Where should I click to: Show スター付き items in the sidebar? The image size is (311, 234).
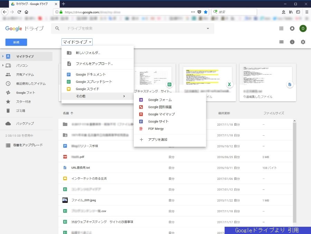pyautogui.click(x=26, y=102)
